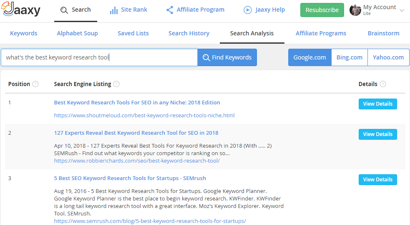Screen dimensions: 410x225
Task: Click the Details column header
Action: click(x=368, y=84)
